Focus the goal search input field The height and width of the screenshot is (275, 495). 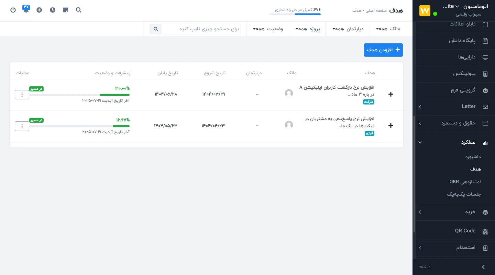pos(201,29)
